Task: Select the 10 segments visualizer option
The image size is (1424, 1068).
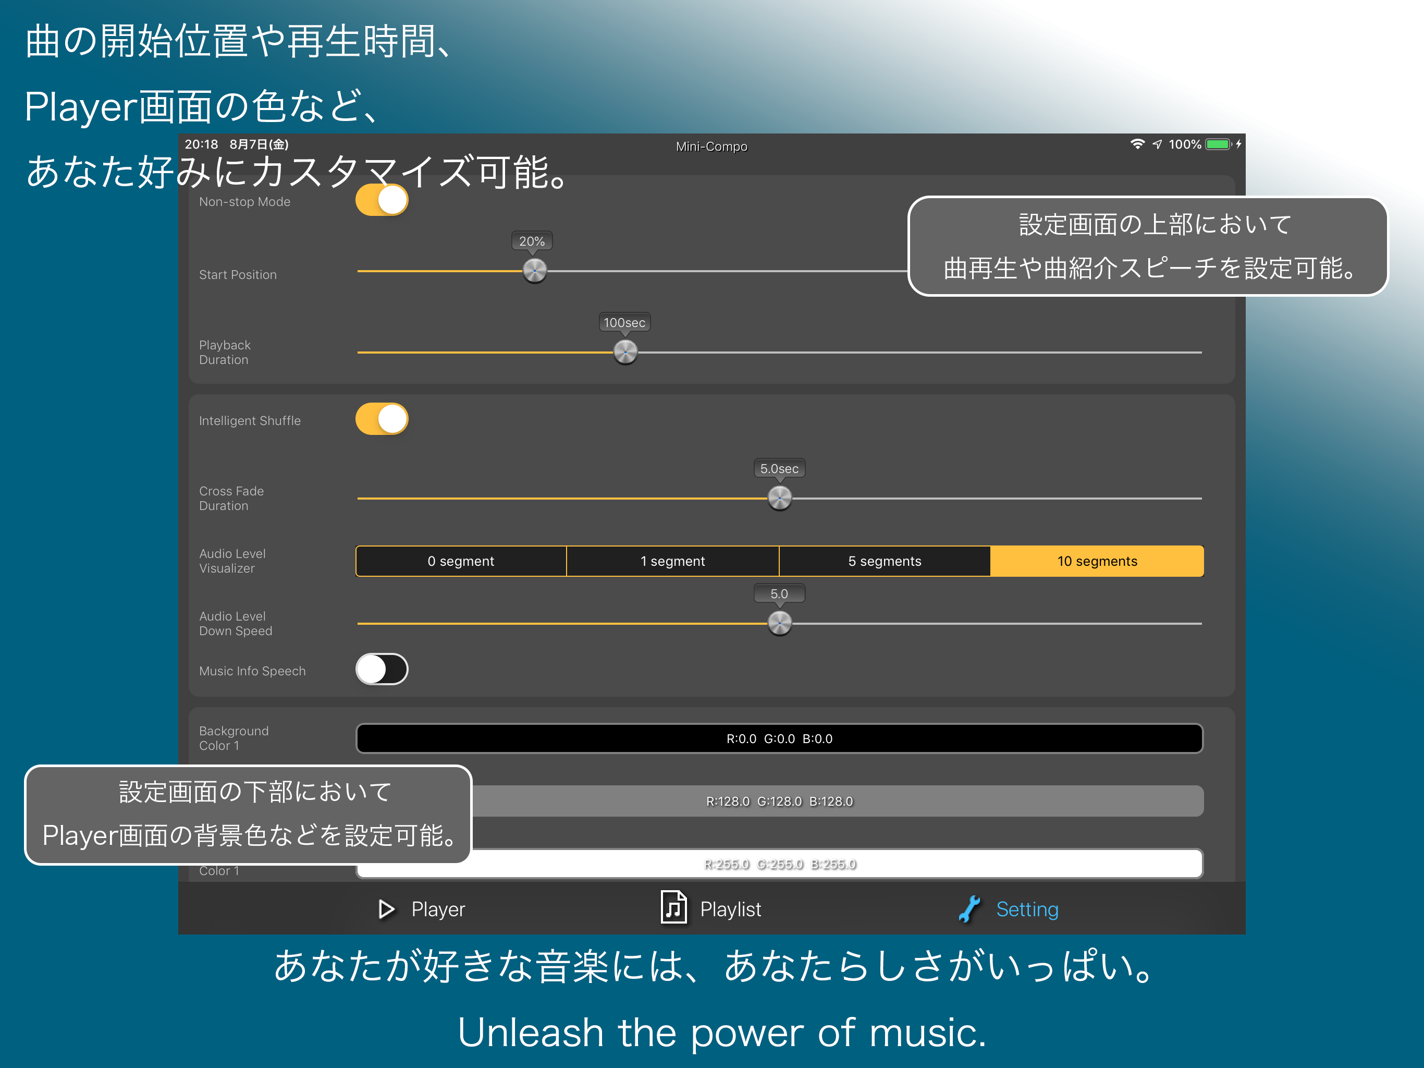Action: pyautogui.click(x=1097, y=561)
